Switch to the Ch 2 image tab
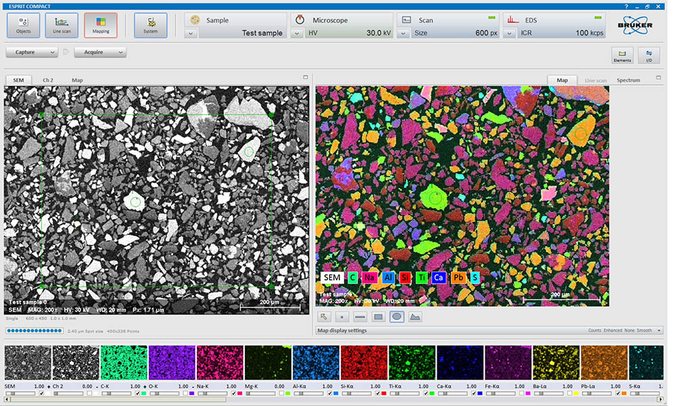 [x=48, y=80]
